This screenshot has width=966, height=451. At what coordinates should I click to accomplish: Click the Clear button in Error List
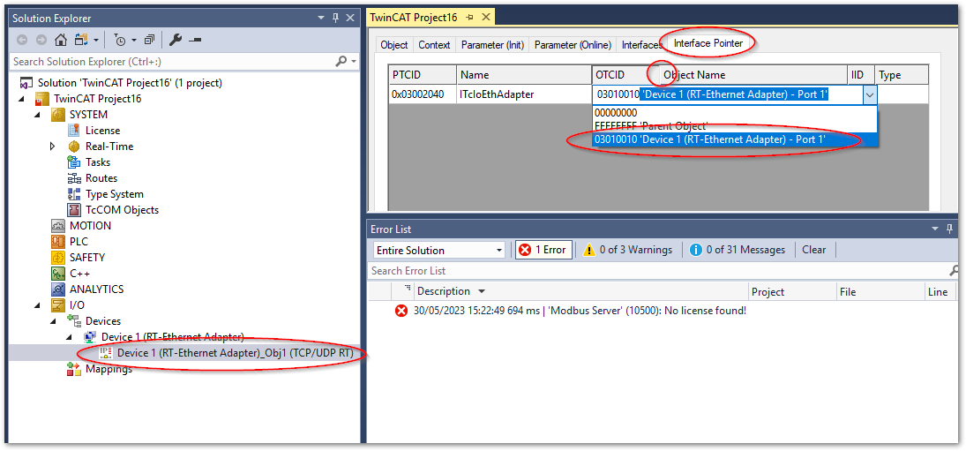click(814, 250)
